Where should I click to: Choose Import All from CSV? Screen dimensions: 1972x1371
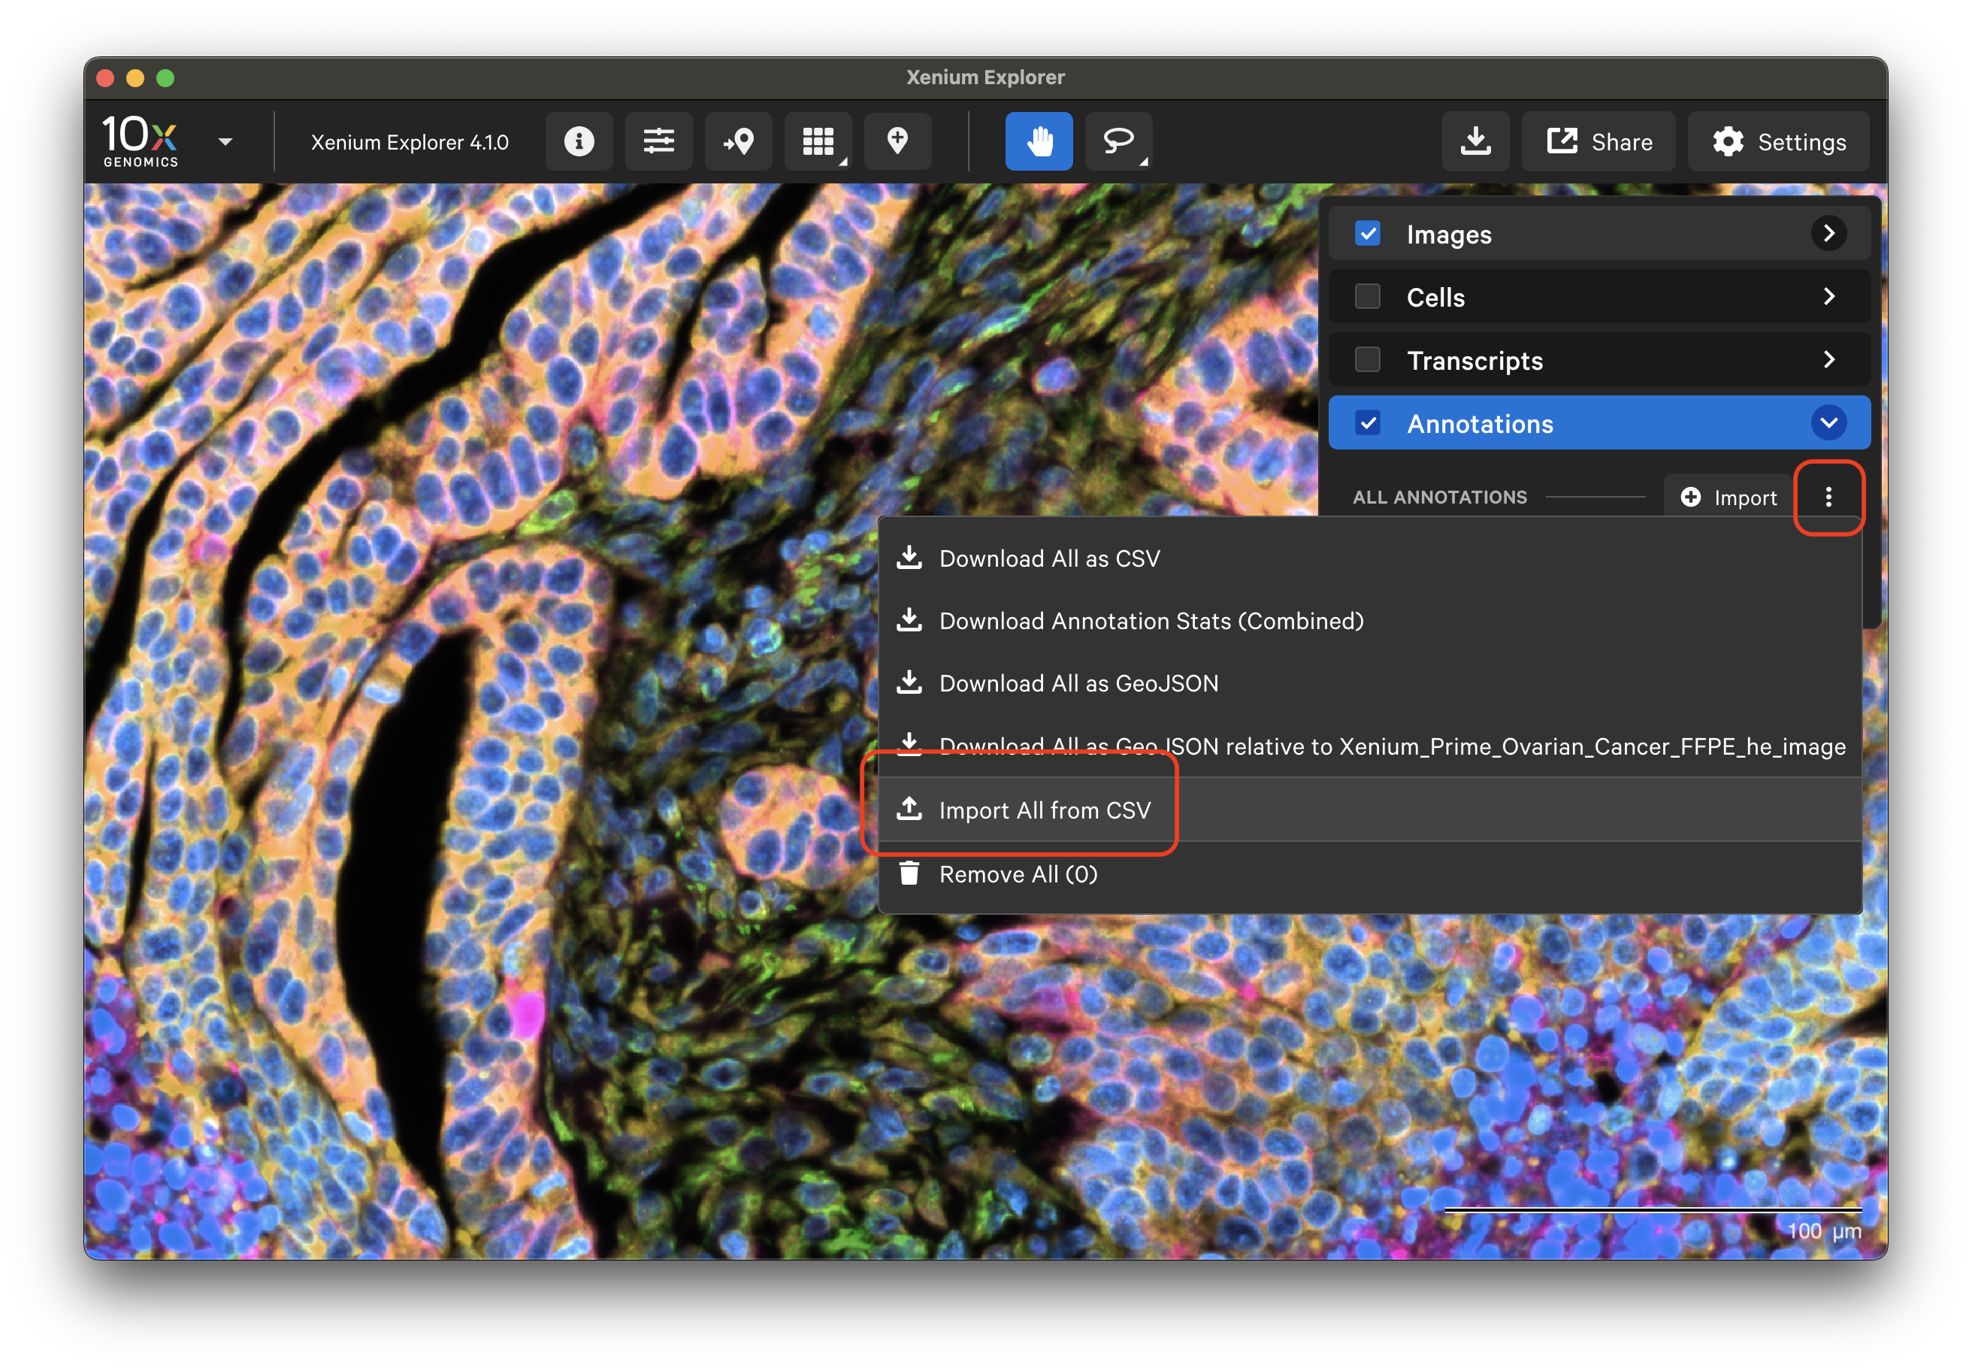[1044, 810]
